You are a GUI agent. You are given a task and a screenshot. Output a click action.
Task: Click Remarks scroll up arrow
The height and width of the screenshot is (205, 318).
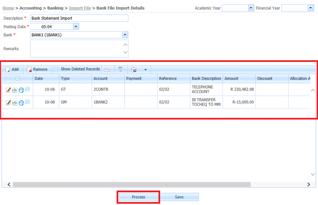[x=126, y=45]
